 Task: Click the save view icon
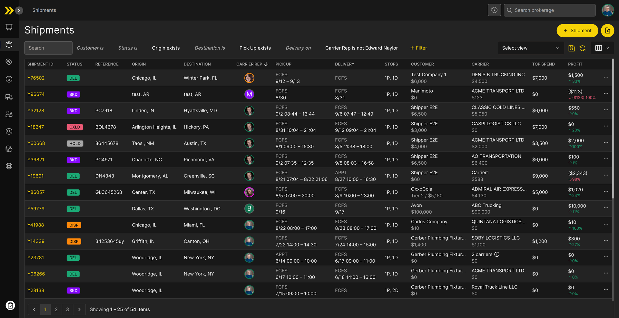coord(571,48)
